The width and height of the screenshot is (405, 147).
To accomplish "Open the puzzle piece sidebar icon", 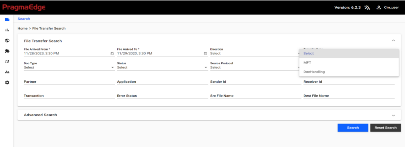I will click(7, 51).
